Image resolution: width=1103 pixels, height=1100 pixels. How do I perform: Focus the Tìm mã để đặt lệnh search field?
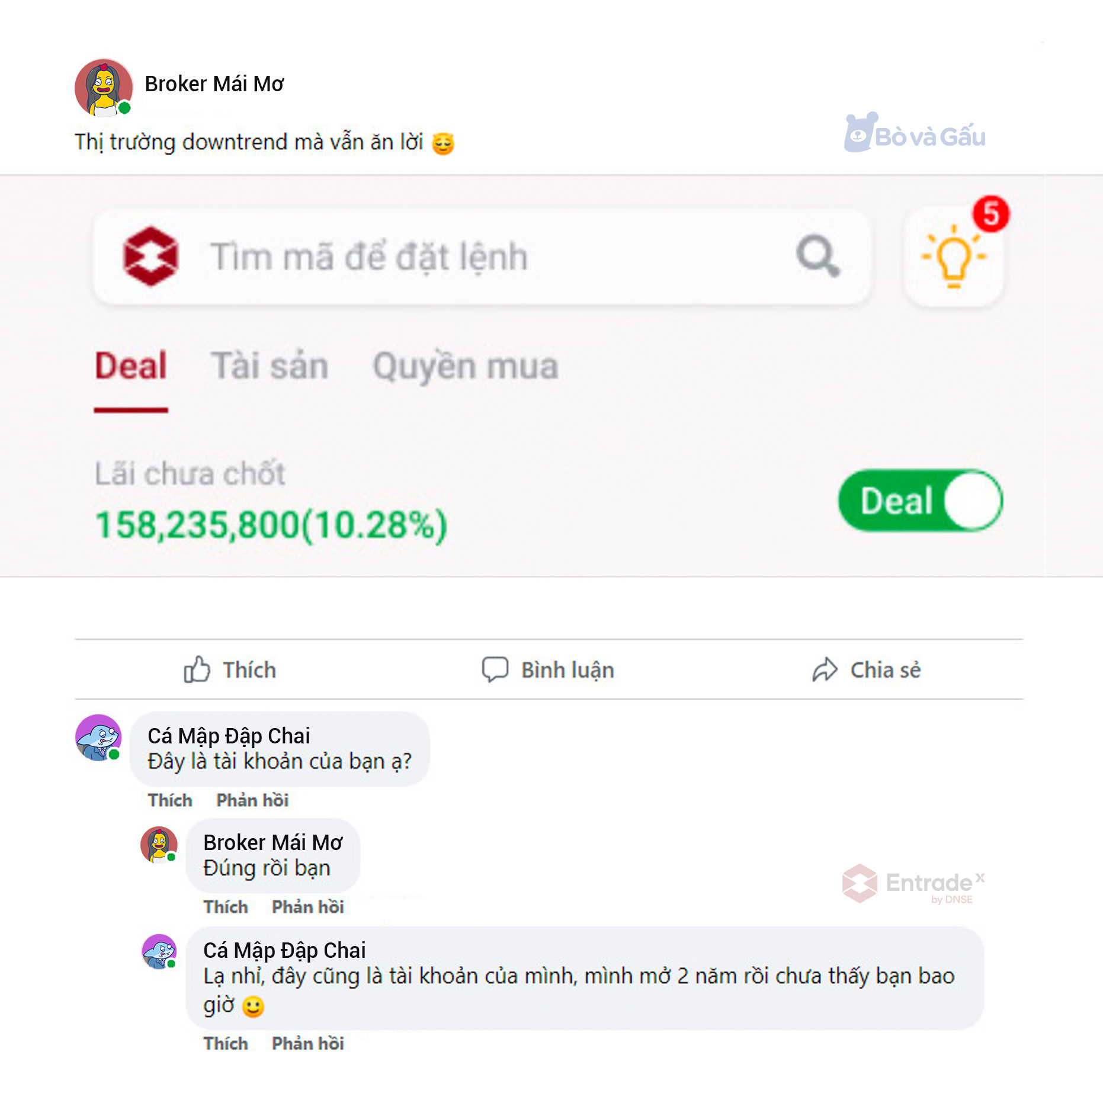482,256
